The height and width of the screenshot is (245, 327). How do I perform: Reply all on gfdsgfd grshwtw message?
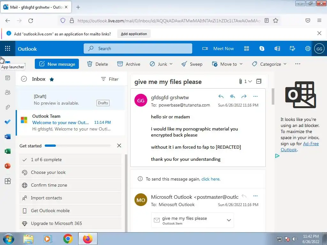232,96
